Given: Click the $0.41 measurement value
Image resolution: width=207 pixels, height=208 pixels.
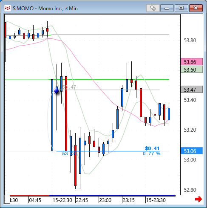Looking at the screenshot, I should 152,148.
